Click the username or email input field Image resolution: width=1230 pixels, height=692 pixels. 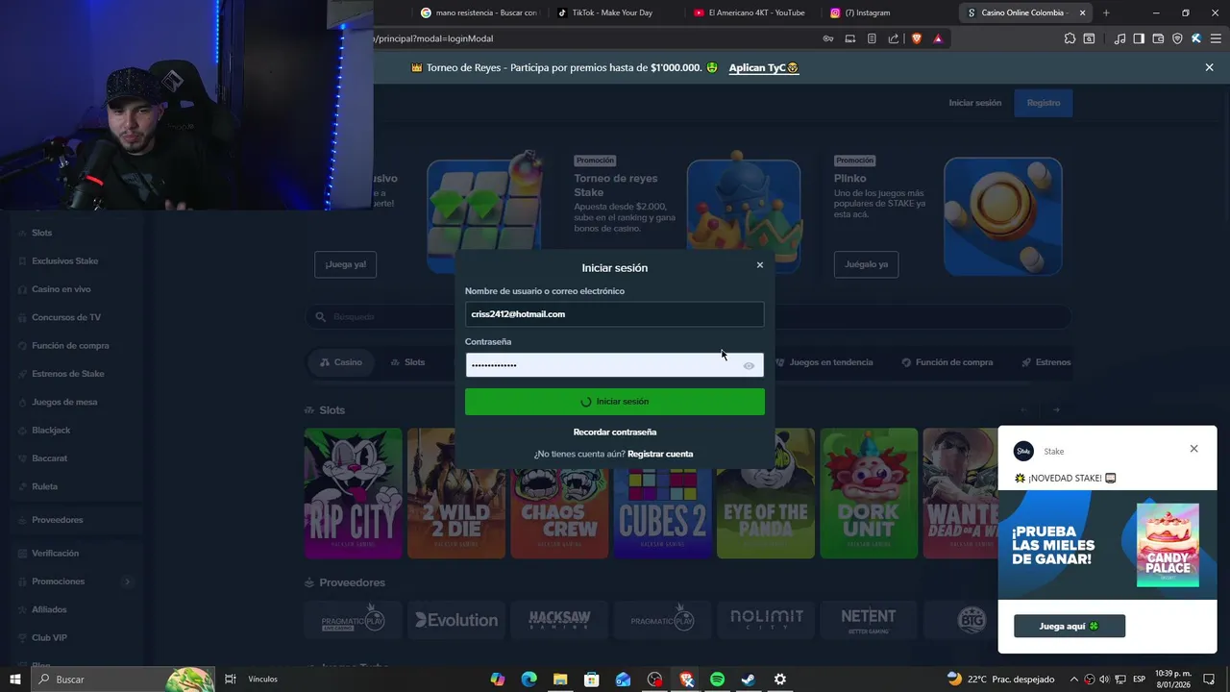[615, 314]
